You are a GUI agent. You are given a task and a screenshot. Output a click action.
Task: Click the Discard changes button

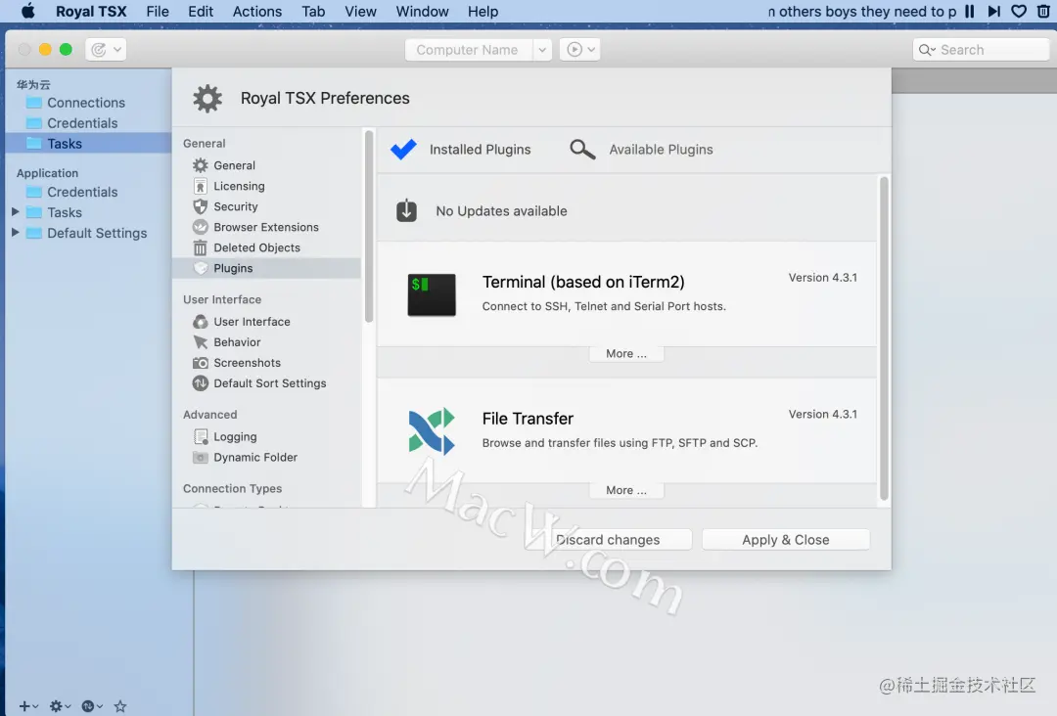[608, 540]
